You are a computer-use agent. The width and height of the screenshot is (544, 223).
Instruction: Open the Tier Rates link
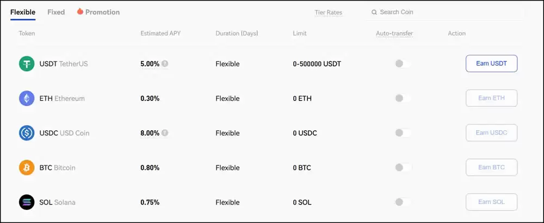(x=328, y=12)
